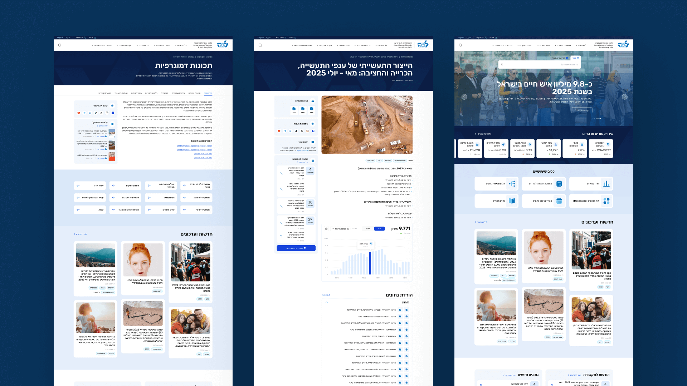The width and height of the screenshot is (687, 386).
Task: Share demographics page via X icon
Action: (101, 113)
